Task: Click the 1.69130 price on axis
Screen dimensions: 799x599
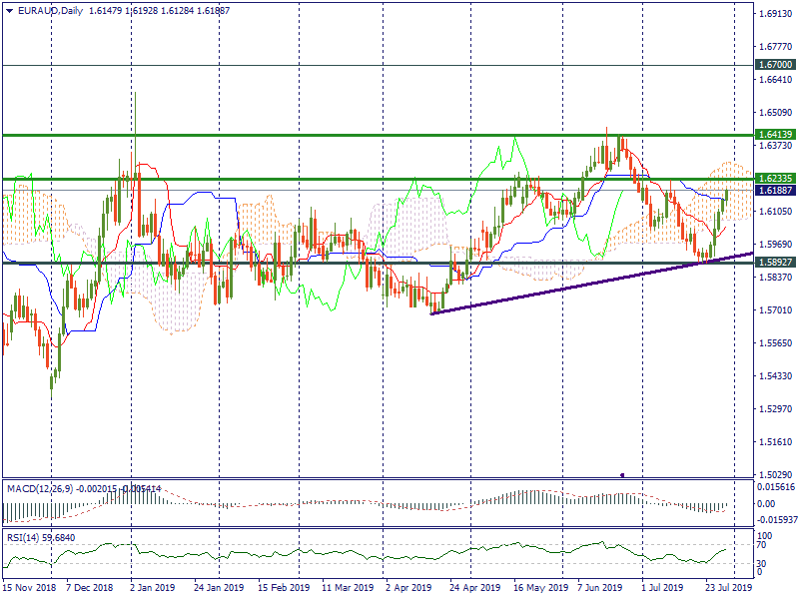Action: point(775,14)
